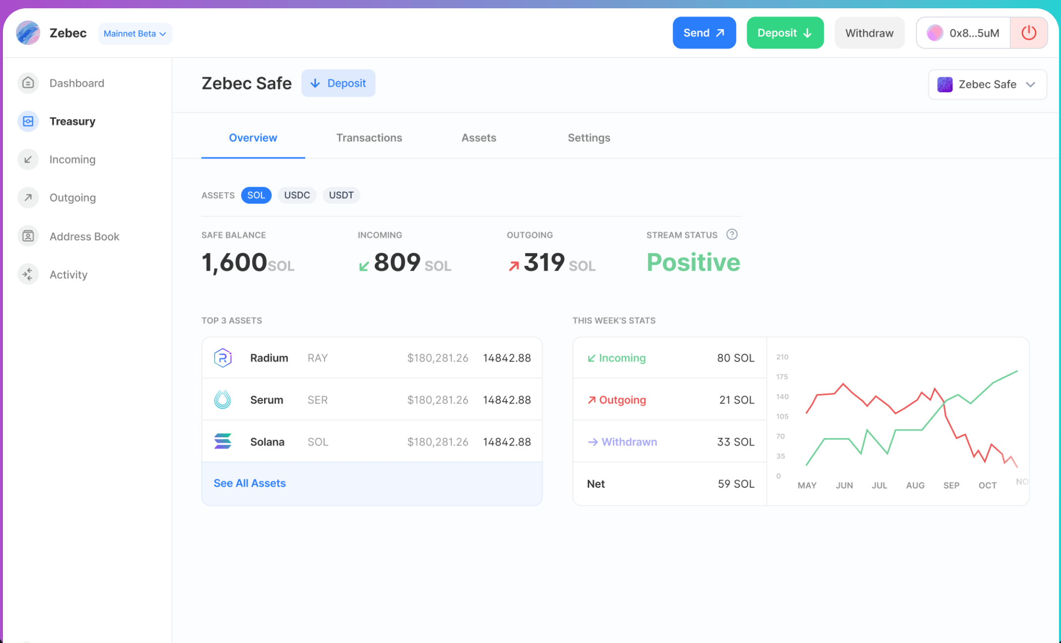
Task: Click the Zebec logo icon
Action: click(28, 33)
